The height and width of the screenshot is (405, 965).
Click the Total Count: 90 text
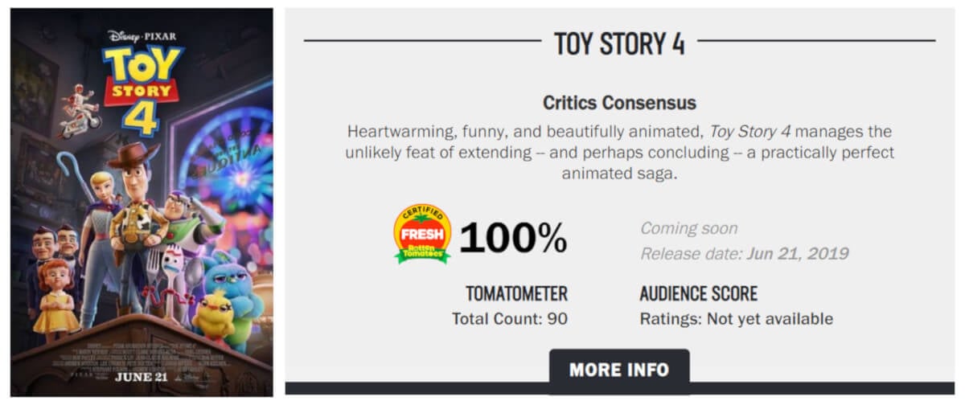coord(510,319)
